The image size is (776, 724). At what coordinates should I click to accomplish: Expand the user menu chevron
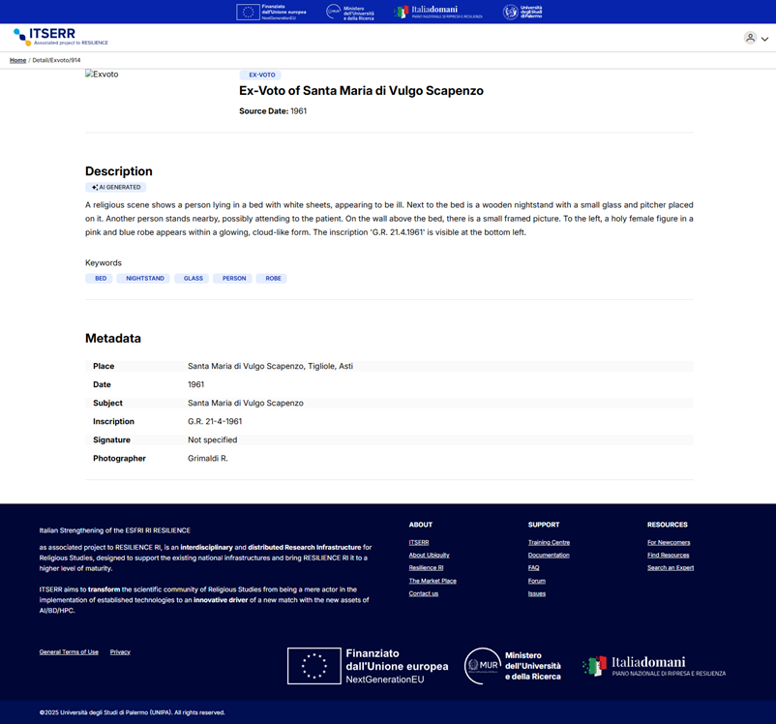click(x=765, y=40)
